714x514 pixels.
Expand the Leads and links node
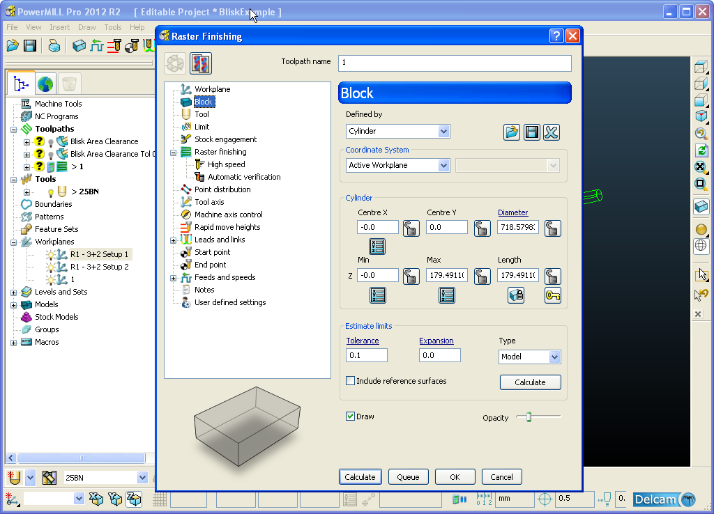point(173,240)
